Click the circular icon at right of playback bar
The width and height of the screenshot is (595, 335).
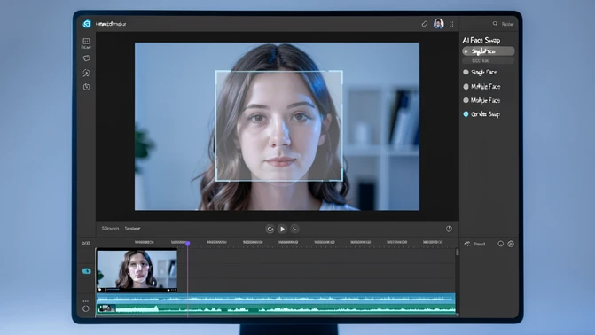pyautogui.click(x=449, y=229)
